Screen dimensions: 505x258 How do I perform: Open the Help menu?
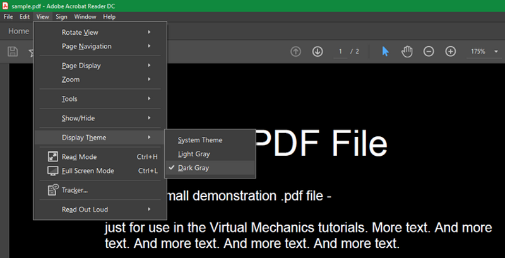point(109,16)
